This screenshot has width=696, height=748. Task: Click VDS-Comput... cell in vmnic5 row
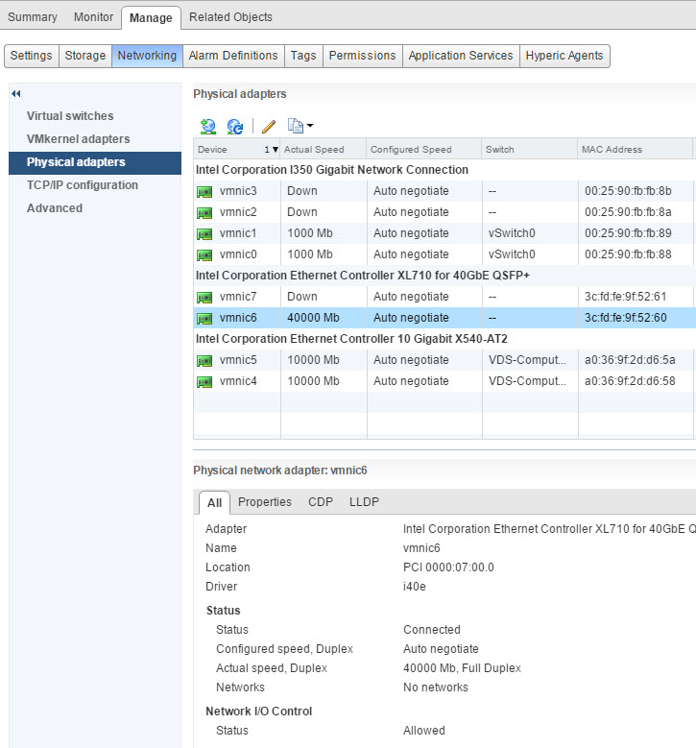tap(528, 360)
